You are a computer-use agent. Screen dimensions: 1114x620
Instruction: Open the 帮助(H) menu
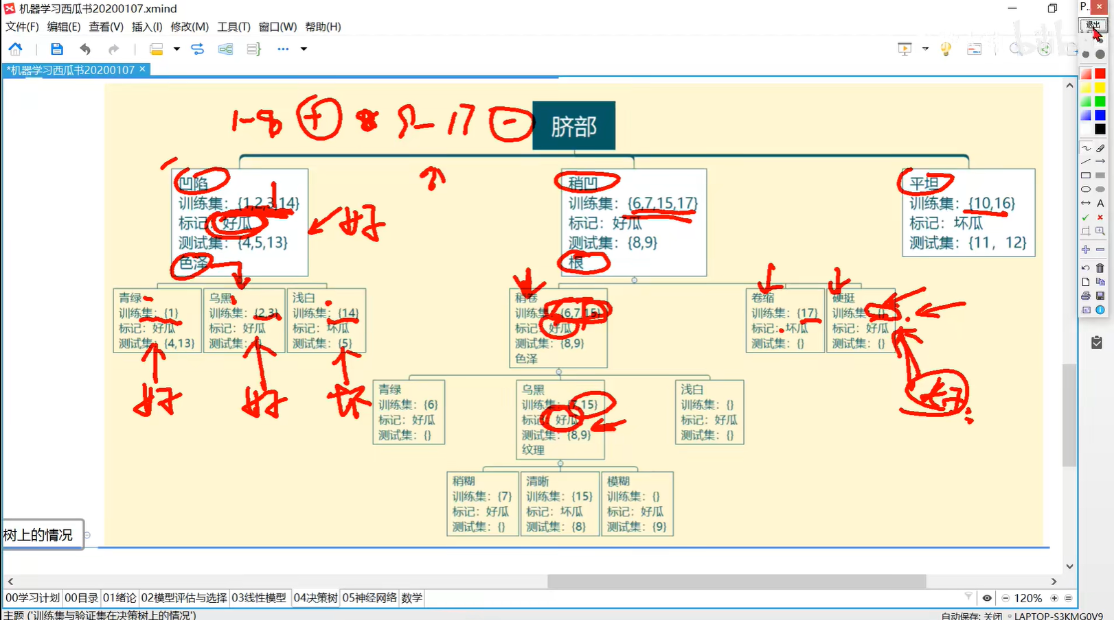323,27
